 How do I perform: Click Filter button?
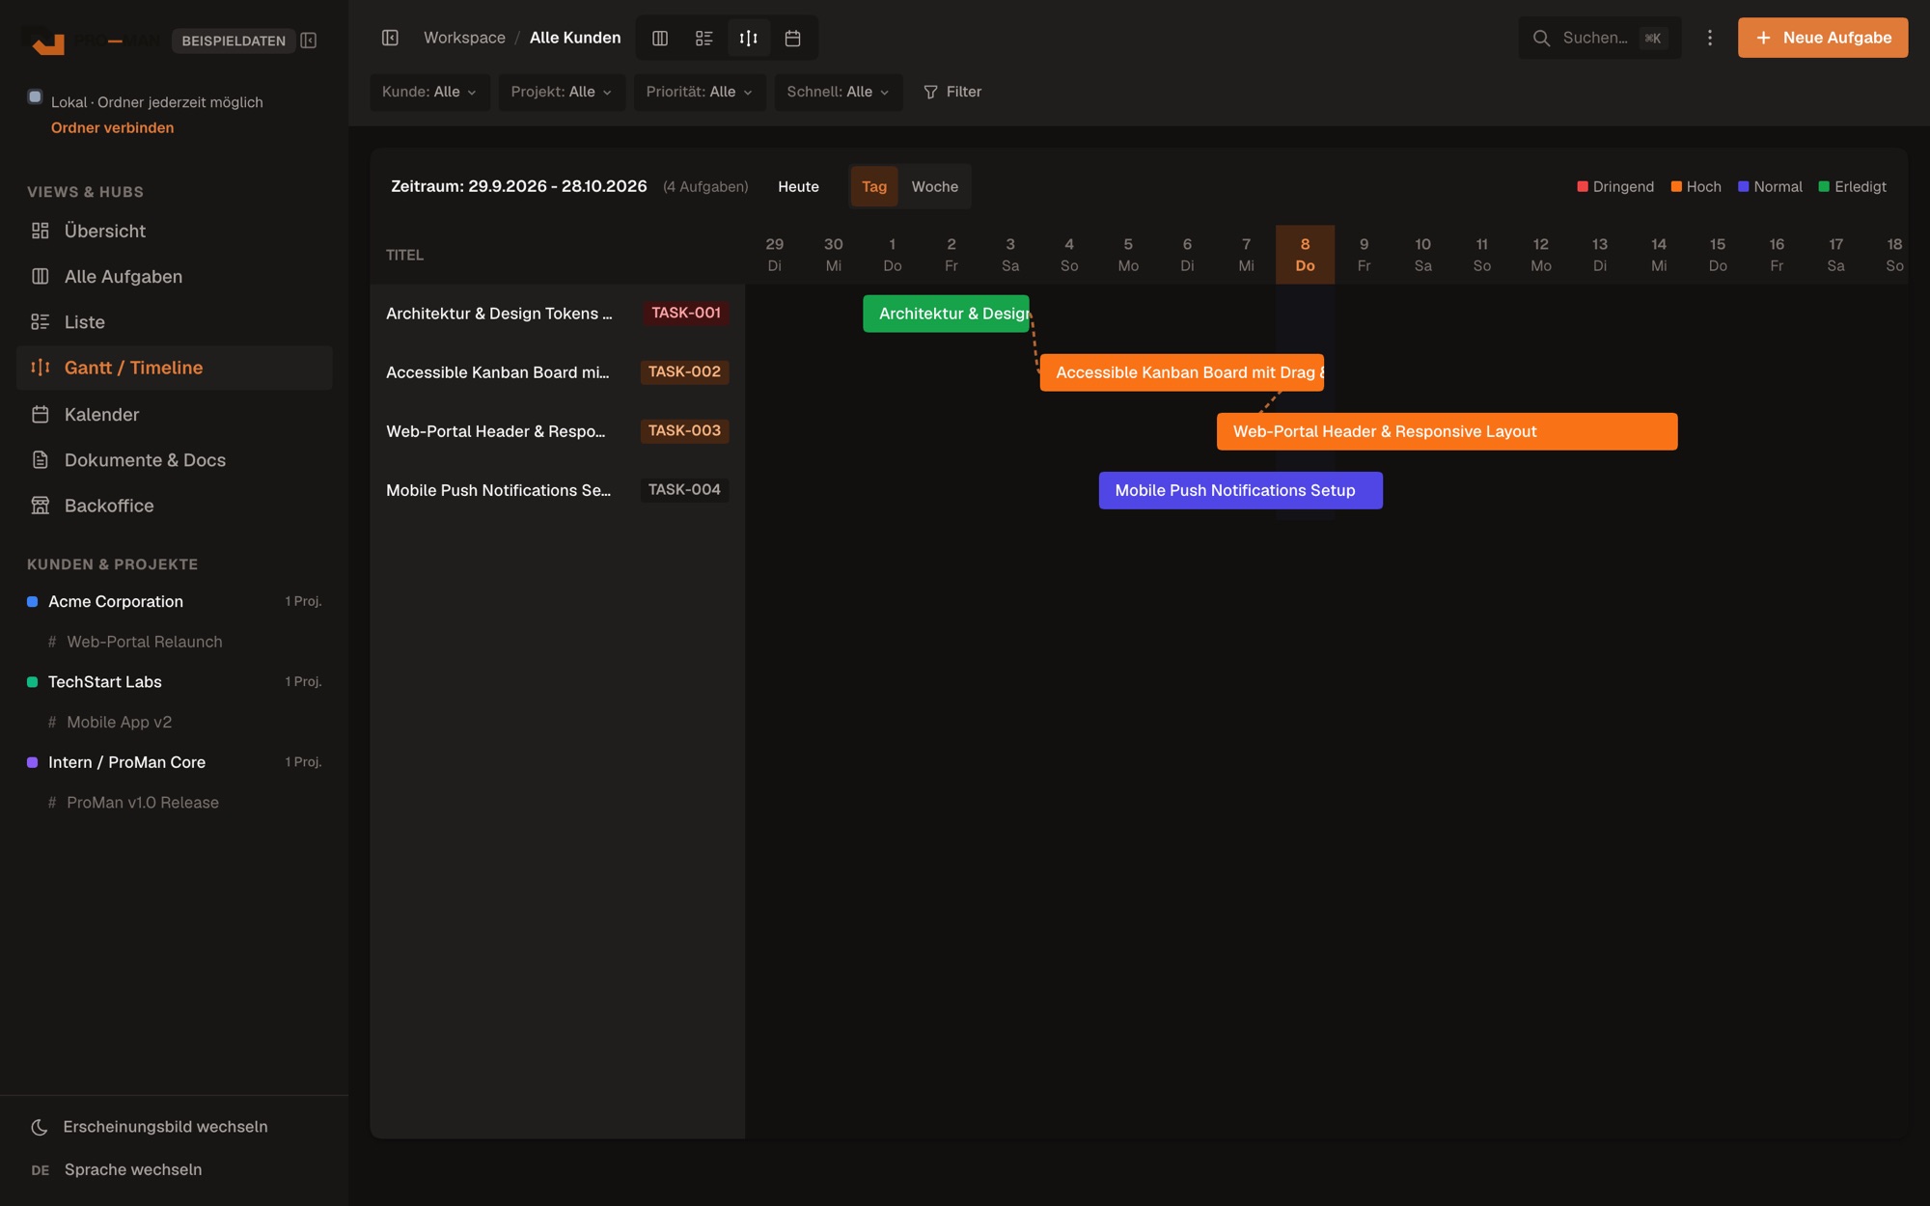[x=952, y=93]
